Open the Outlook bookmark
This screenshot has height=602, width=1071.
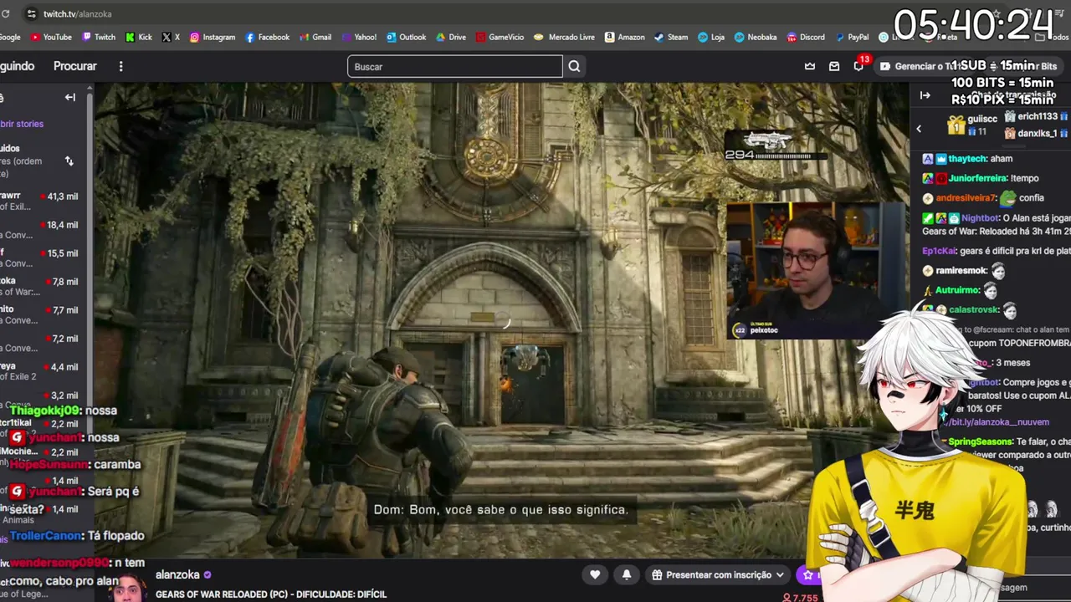tap(407, 37)
